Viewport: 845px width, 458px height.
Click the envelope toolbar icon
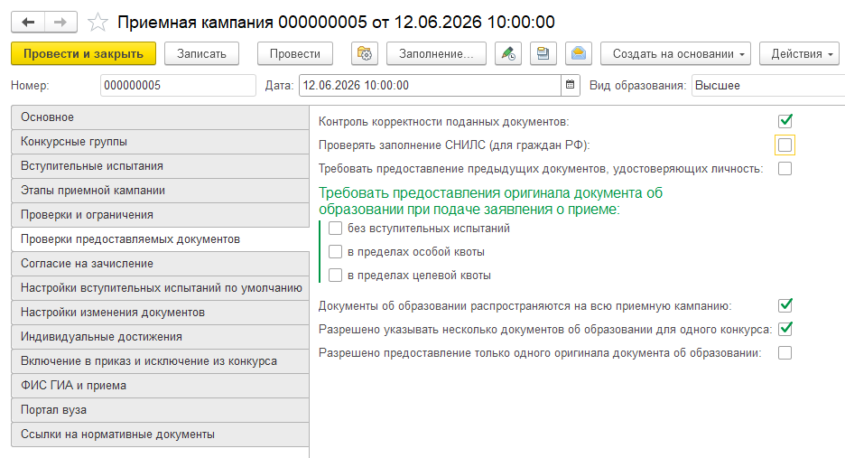[x=579, y=54]
